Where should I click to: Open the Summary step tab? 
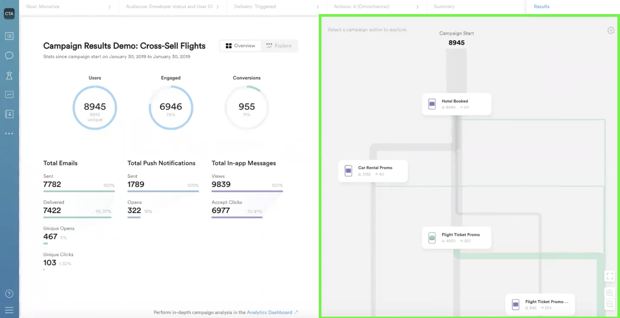point(444,6)
